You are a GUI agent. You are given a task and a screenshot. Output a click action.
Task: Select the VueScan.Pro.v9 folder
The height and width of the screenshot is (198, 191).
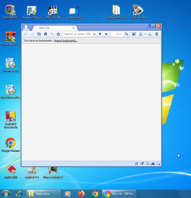[117, 12]
